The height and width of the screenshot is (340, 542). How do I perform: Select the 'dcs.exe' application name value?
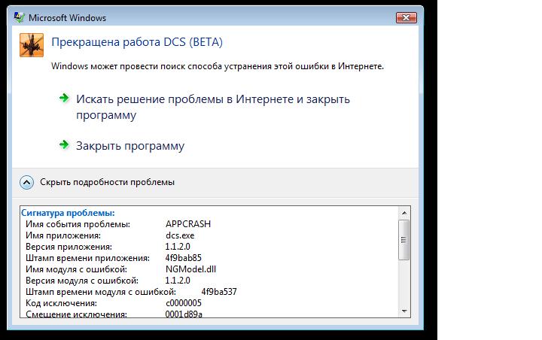[x=180, y=235]
